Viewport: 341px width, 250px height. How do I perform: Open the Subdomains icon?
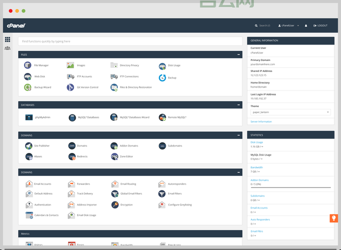162,145
